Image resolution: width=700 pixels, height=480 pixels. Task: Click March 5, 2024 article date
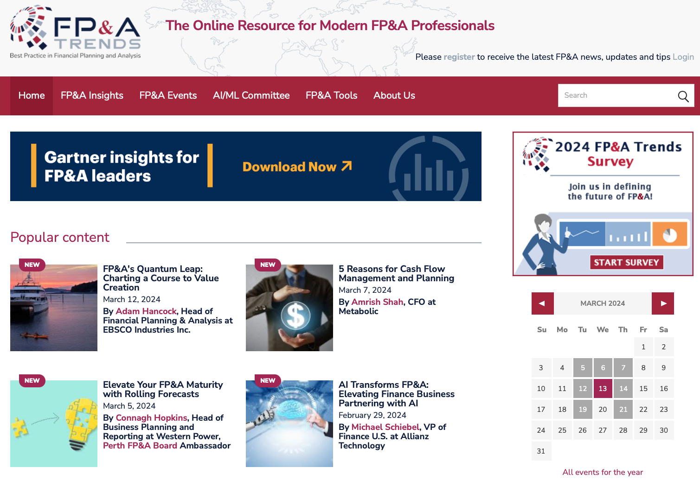129,406
